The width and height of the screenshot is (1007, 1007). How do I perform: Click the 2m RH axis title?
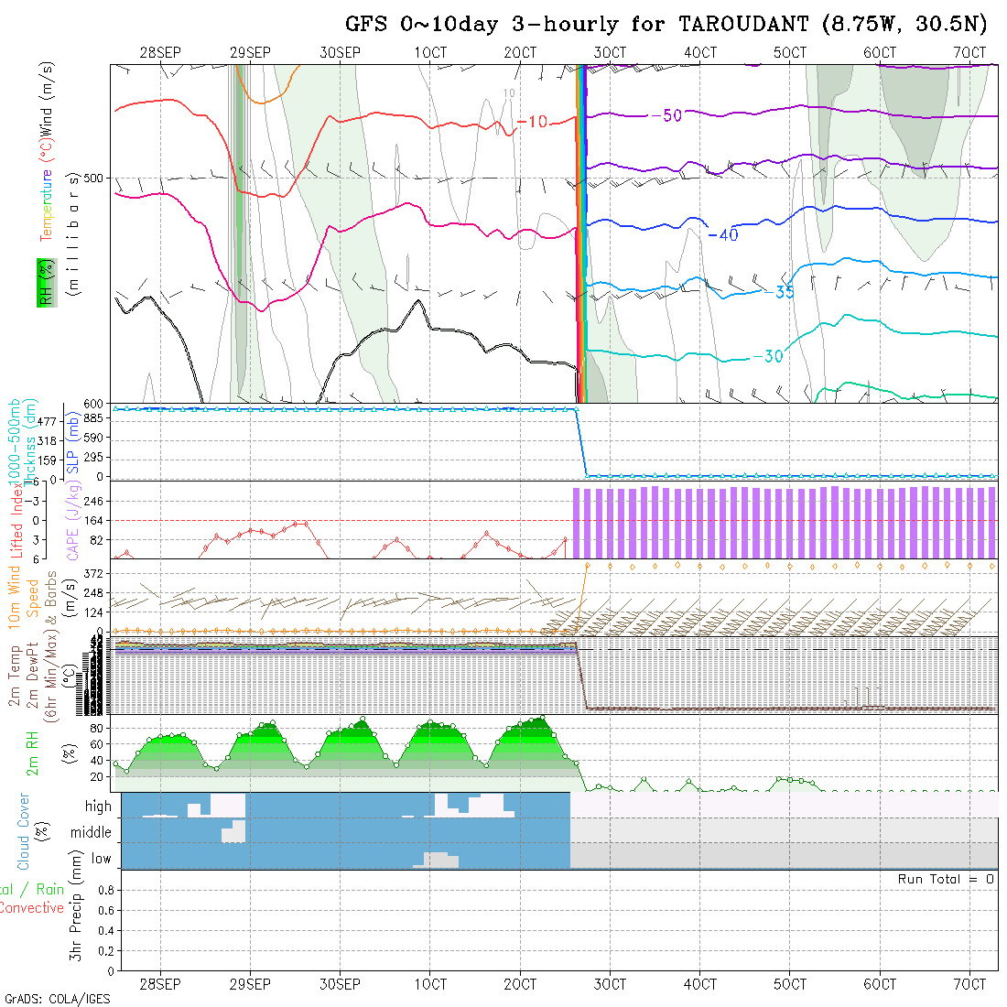(x=32, y=753)
